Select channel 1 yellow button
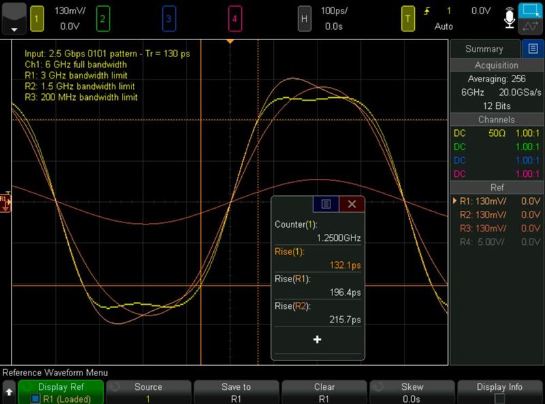Screen dimensions: 545x404 [37, 19]
